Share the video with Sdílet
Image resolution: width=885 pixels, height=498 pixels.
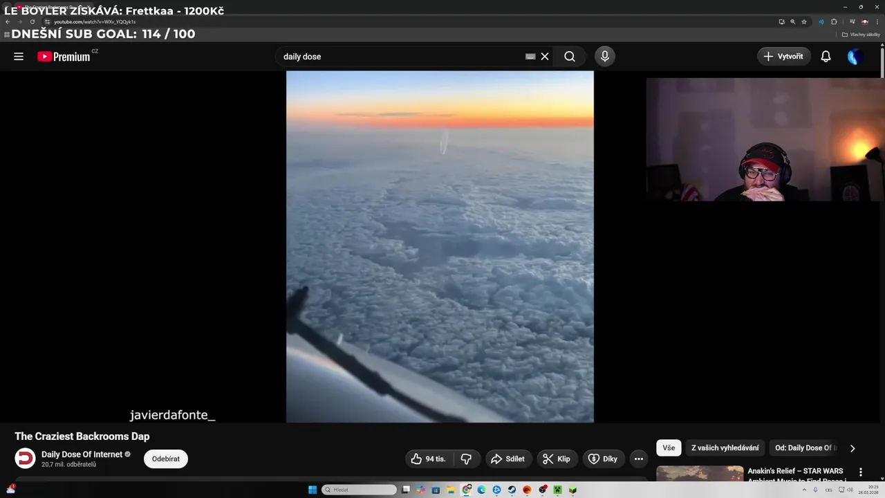(x=508, y=459)
